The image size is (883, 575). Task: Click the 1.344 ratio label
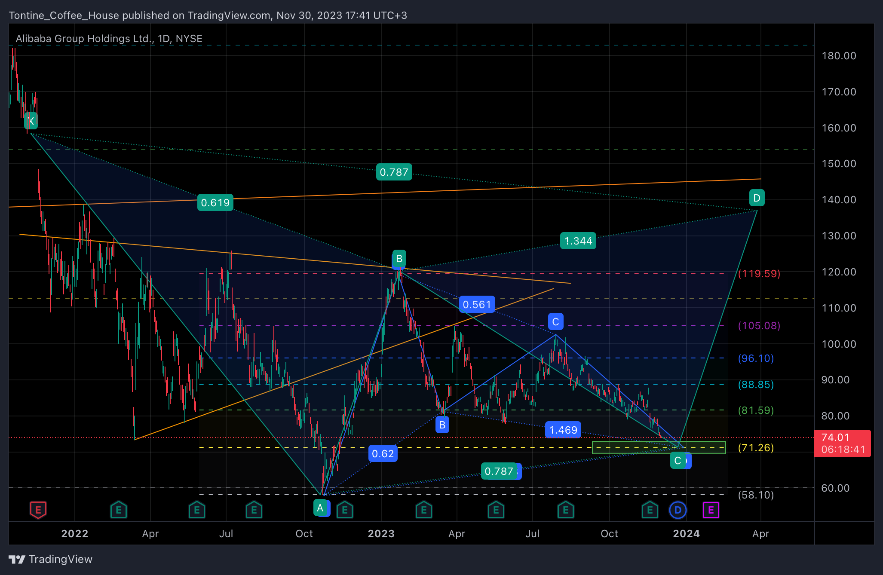578,241
